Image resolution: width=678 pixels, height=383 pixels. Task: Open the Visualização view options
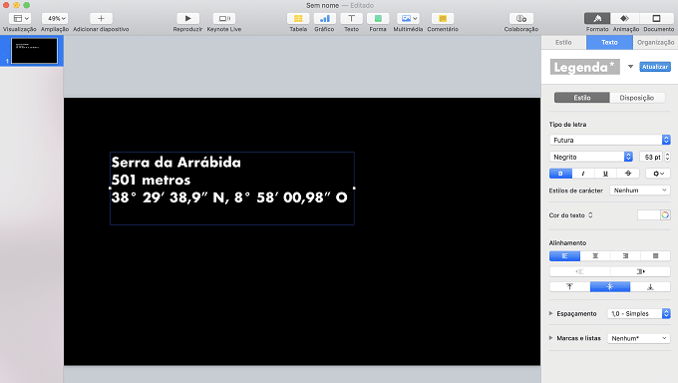[x=20, y=19]
